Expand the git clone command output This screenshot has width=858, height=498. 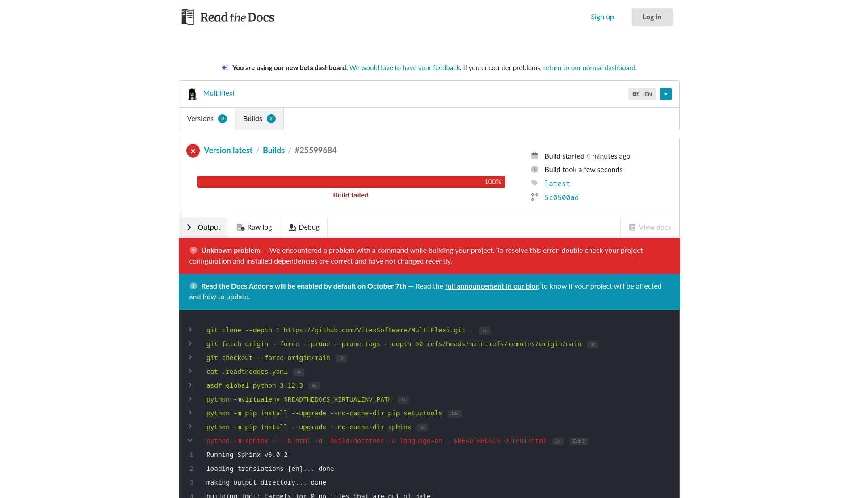coord(190,330)
